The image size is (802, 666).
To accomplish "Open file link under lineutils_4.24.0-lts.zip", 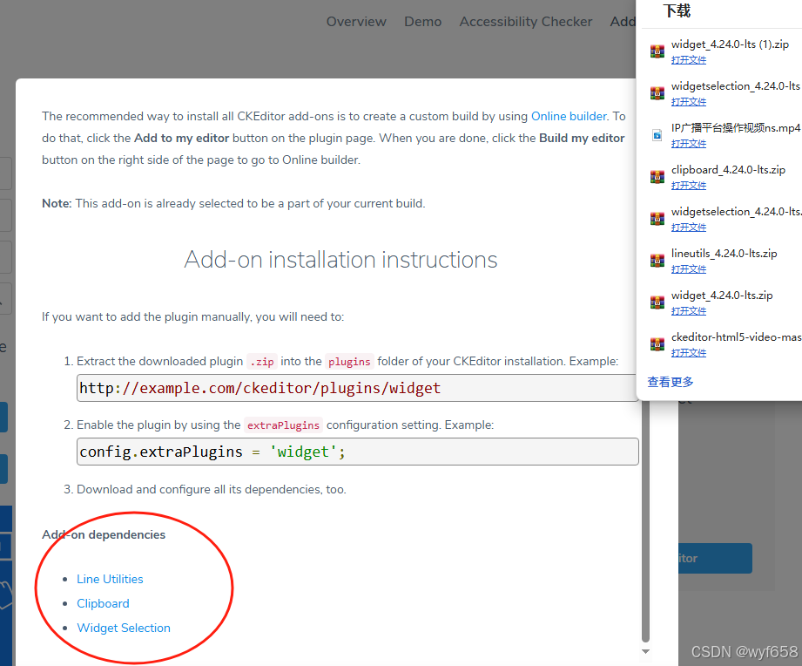I will [689, 269].
